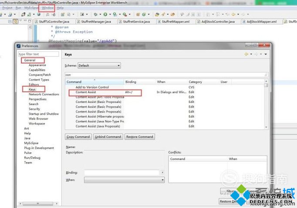Click the Open Type package toolbar icon

point(157,14)
